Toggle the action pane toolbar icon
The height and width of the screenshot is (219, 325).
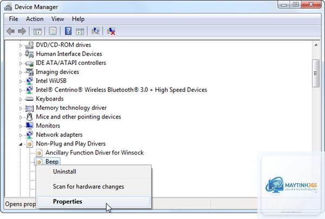[x=80, y=31]
